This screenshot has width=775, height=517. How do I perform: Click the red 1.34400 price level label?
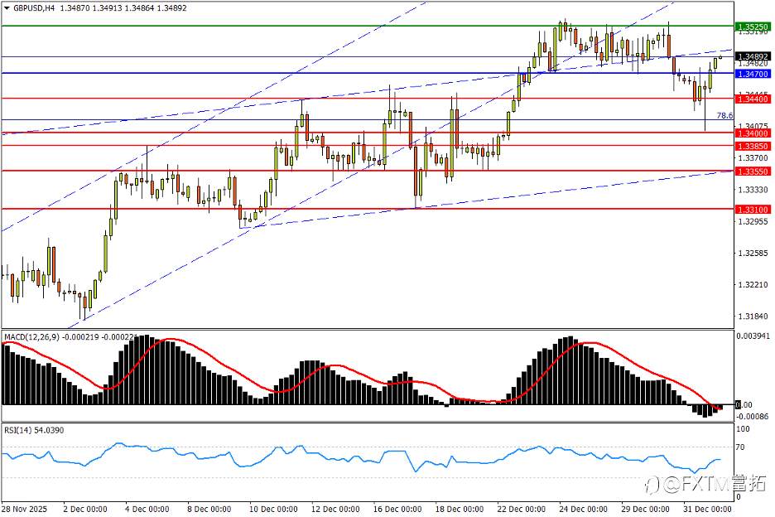tap(753, 99)
